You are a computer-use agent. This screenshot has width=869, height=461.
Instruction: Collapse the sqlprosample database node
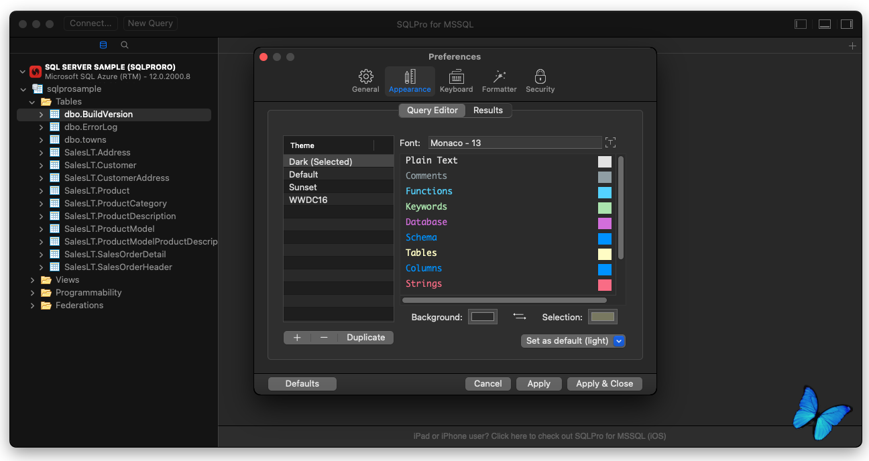coord(23,89)
